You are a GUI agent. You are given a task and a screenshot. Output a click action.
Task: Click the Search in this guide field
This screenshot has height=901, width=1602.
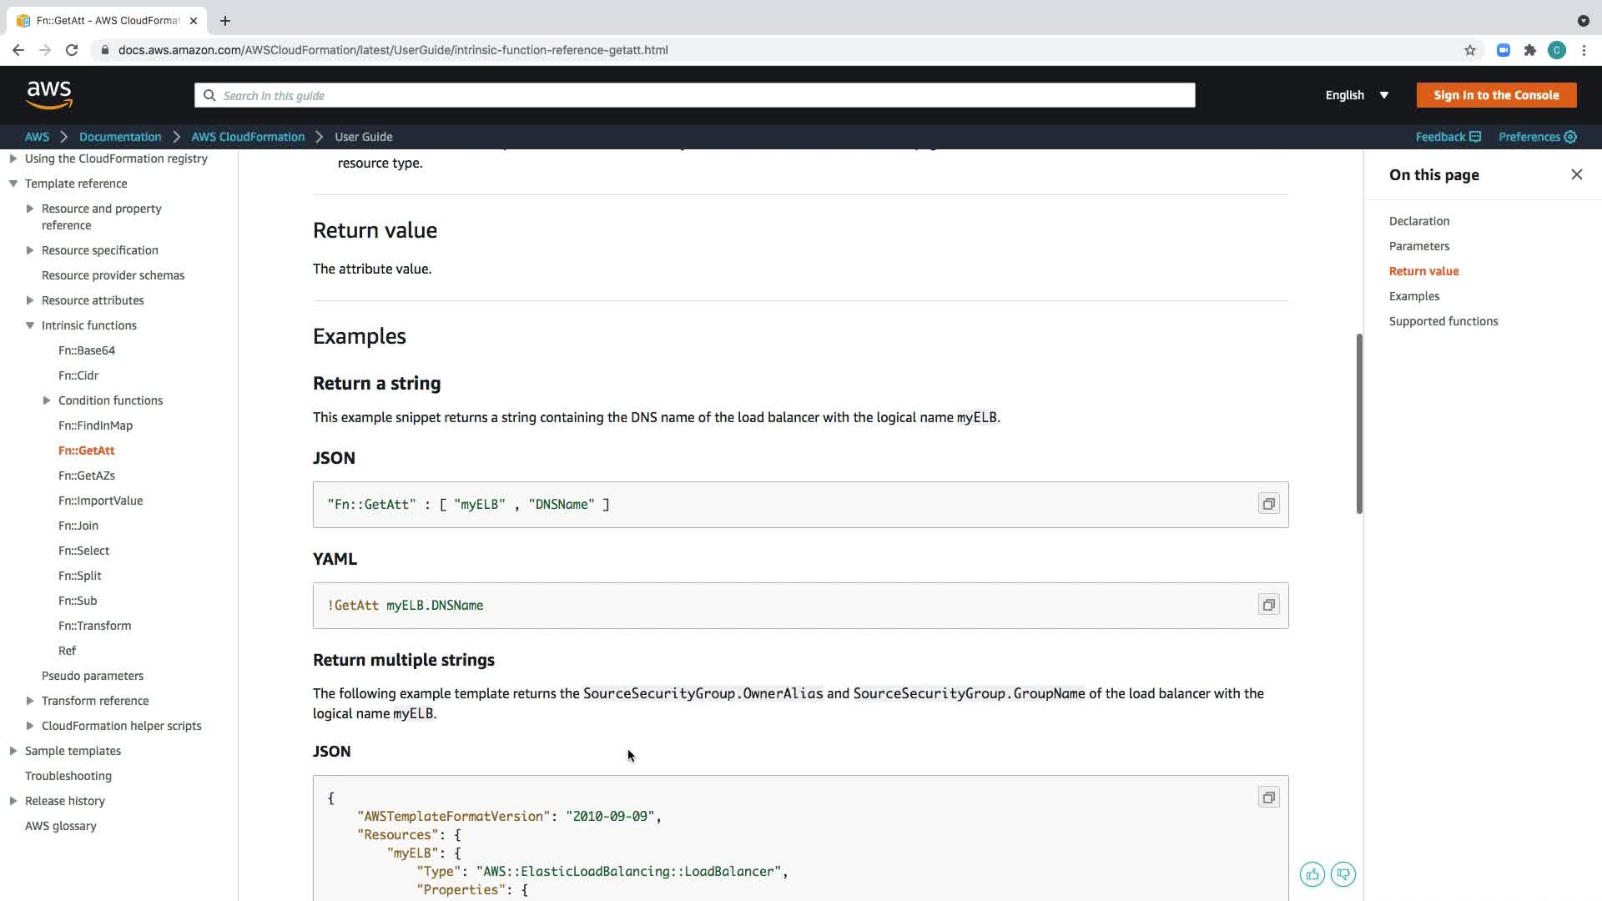pyautogui.click(x=694, y=95)
